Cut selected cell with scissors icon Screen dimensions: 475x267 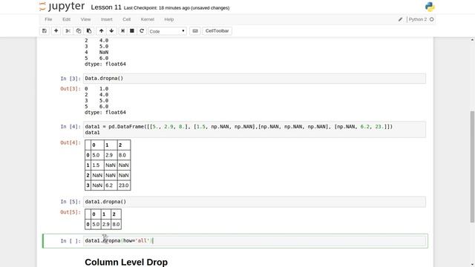point(68,31)
